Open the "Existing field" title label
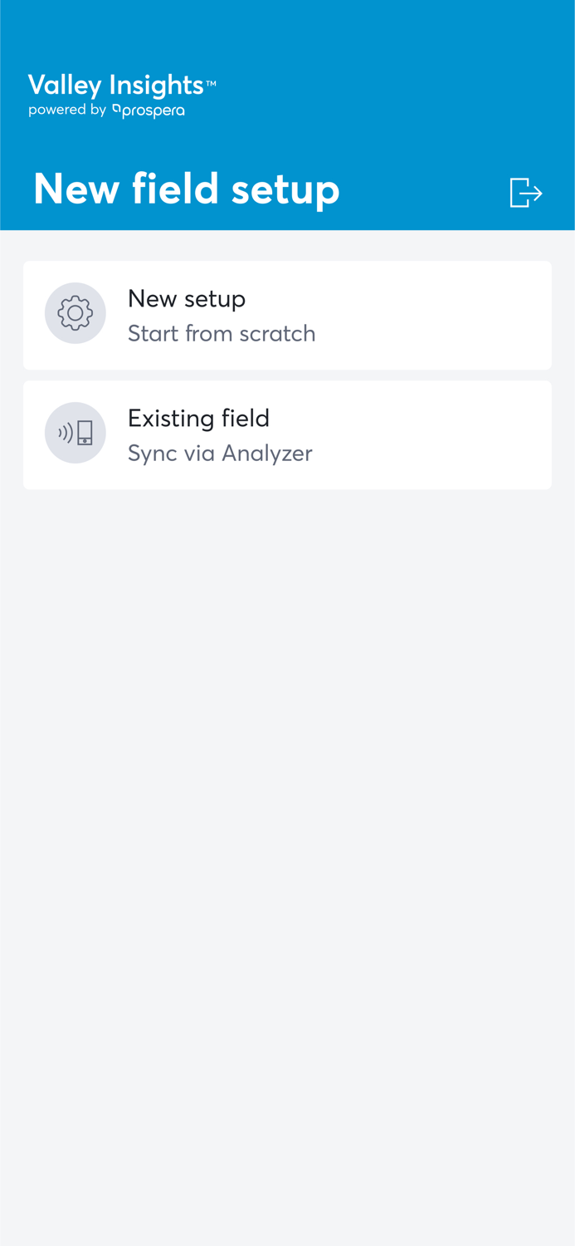The width and height of the screenshot is (575, 1246). [x=199, y=418]
